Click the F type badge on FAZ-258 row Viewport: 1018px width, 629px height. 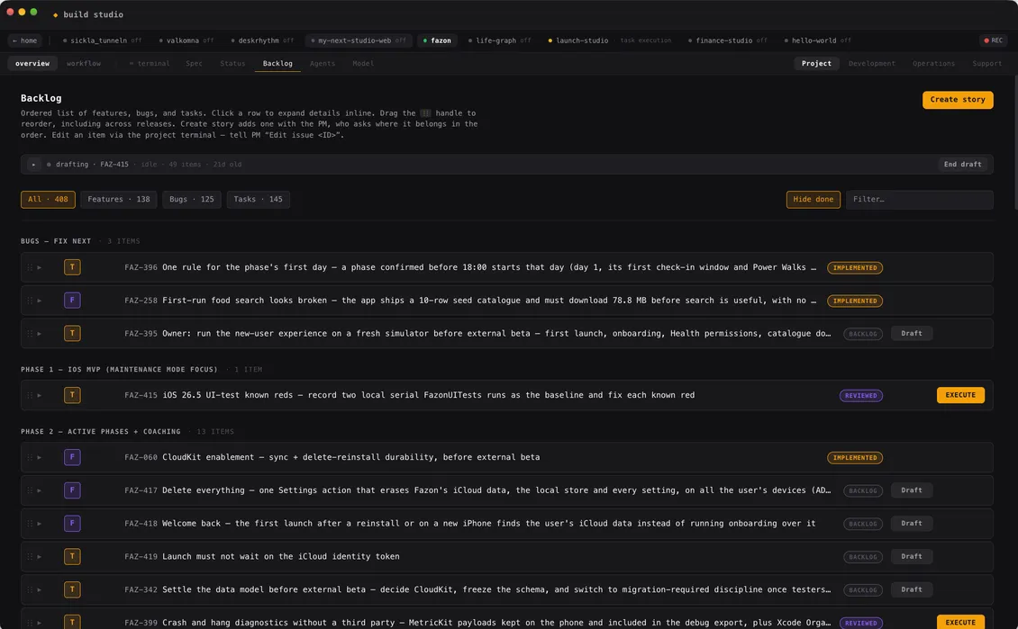tap(72, 301)
